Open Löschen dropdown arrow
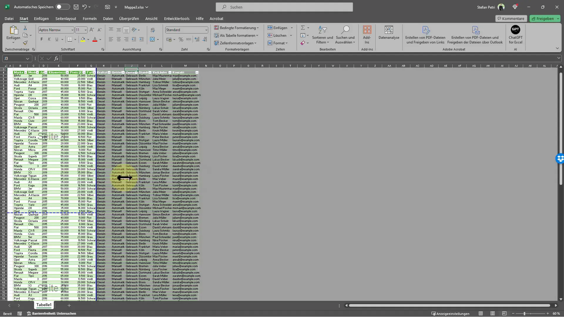The image size is (564, 317). 291,36
